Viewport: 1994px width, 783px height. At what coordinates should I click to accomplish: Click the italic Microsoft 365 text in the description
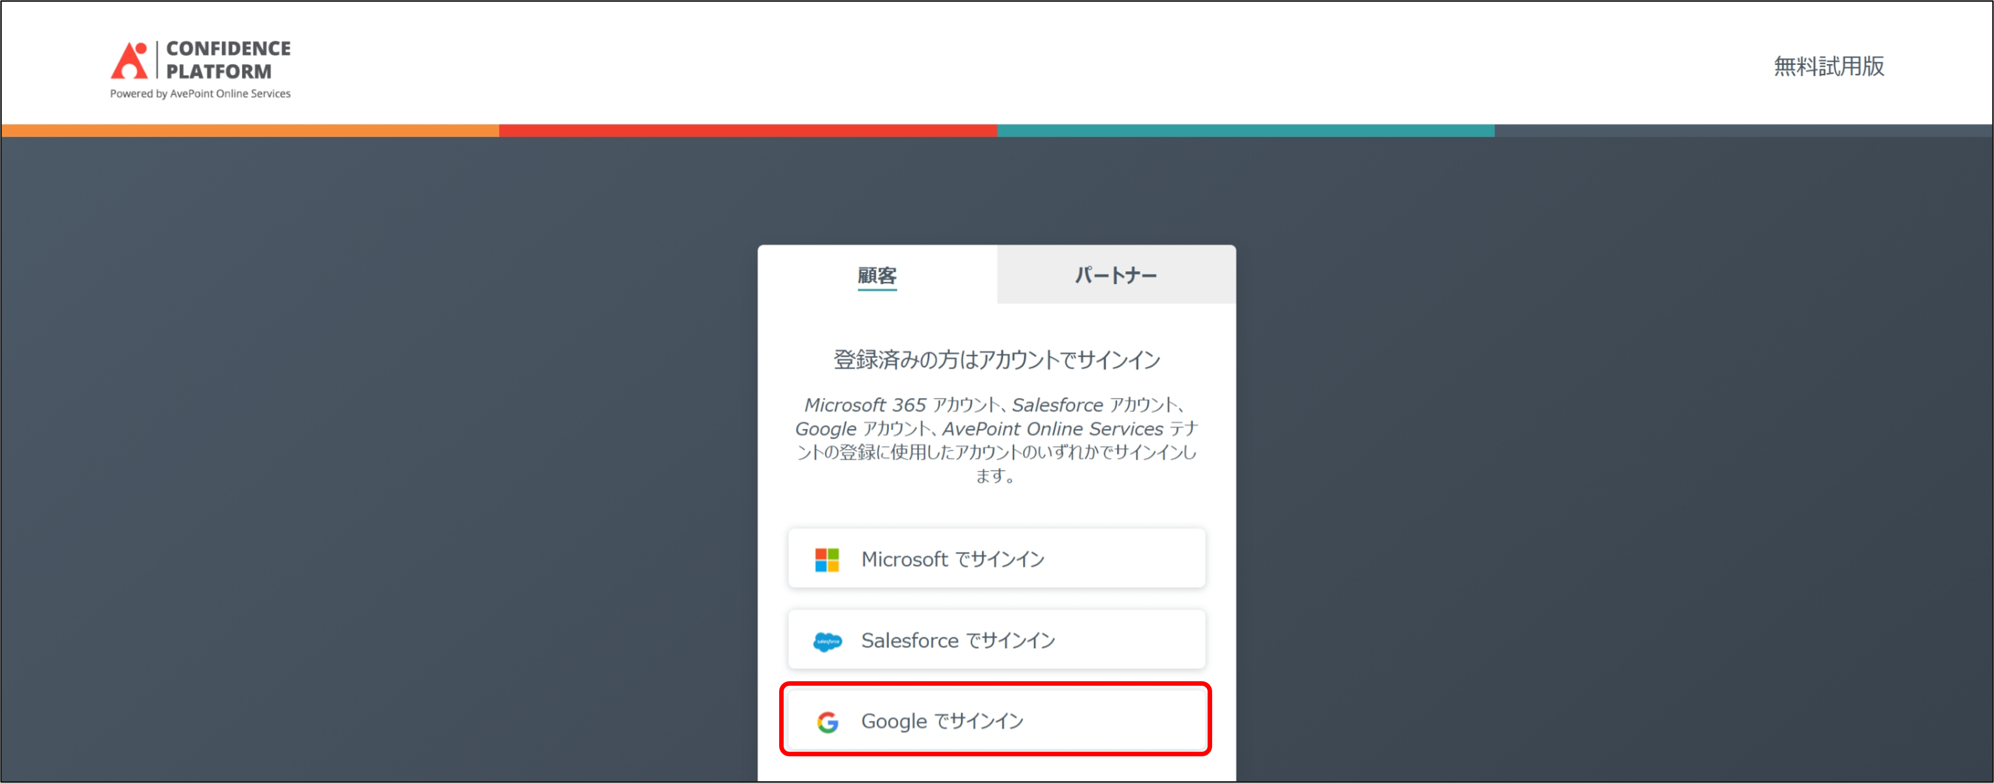[865, 405]
